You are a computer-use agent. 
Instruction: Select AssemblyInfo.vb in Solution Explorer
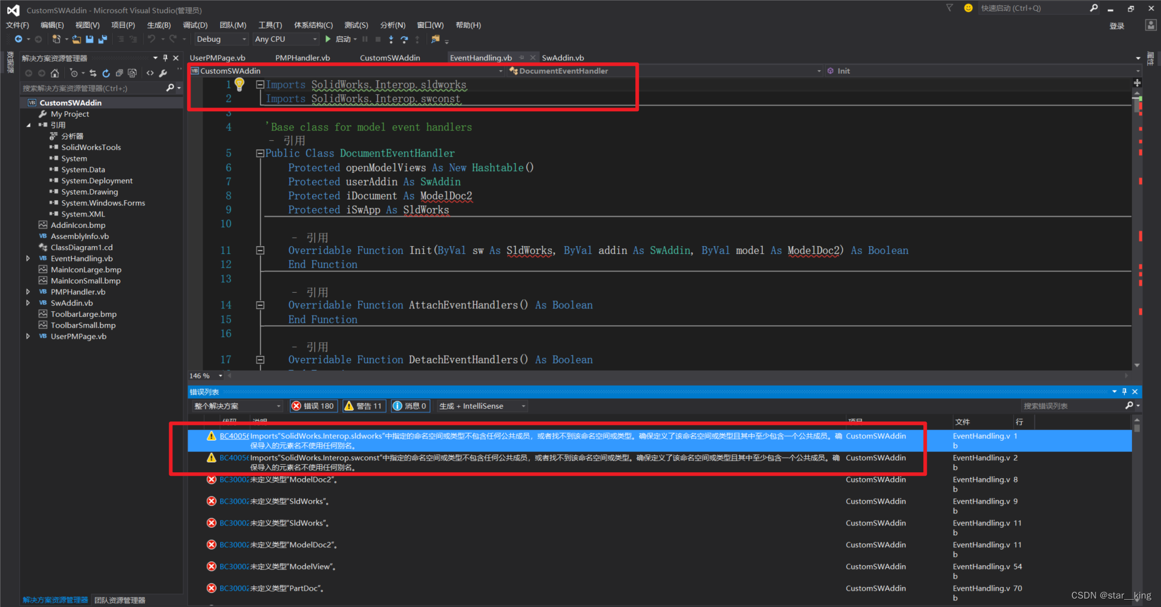[x=80, y=236]
